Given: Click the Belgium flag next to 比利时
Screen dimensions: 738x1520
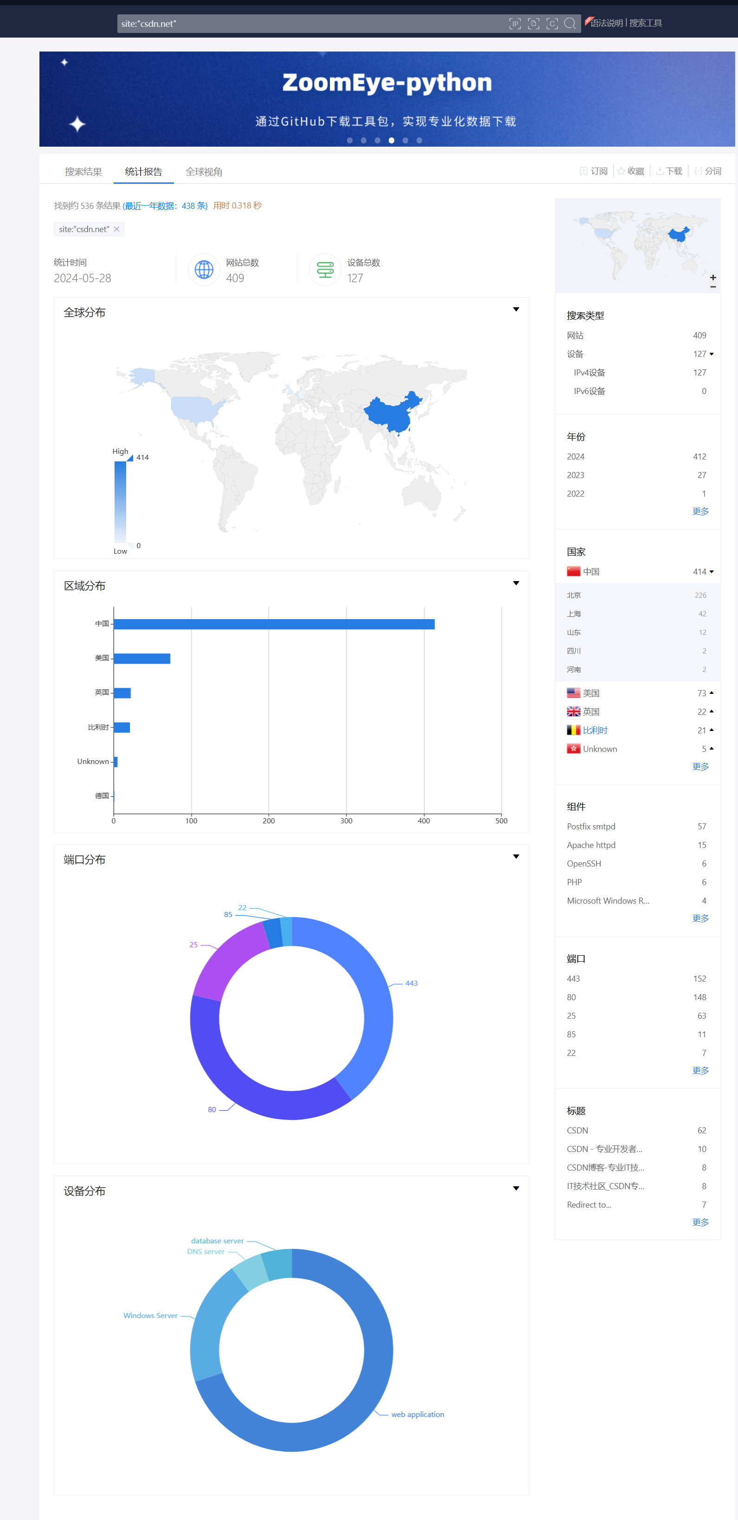Looking at the screenshot, I should (x=573, y=730).
